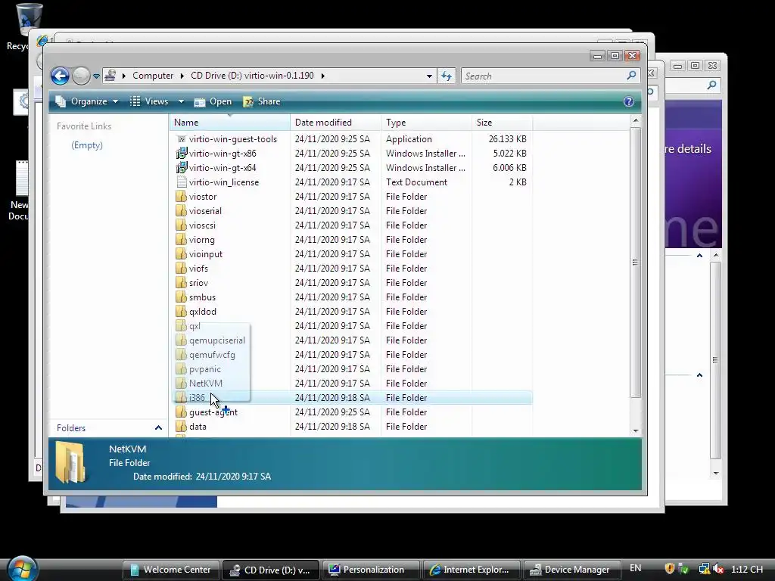Image resolution: width=775 pixels, height=581 pixels.
Task: Expand the address bar history dropdown
Action: click(429, 76)
